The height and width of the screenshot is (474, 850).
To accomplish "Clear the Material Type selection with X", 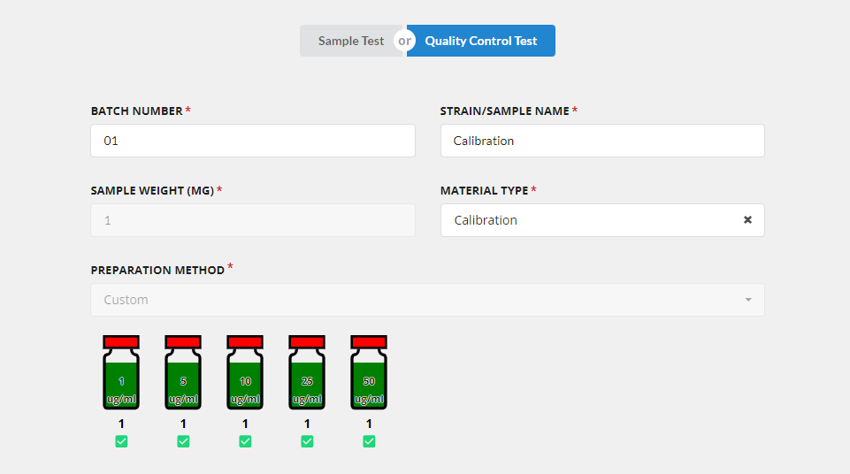I will [x=747, y=220].
